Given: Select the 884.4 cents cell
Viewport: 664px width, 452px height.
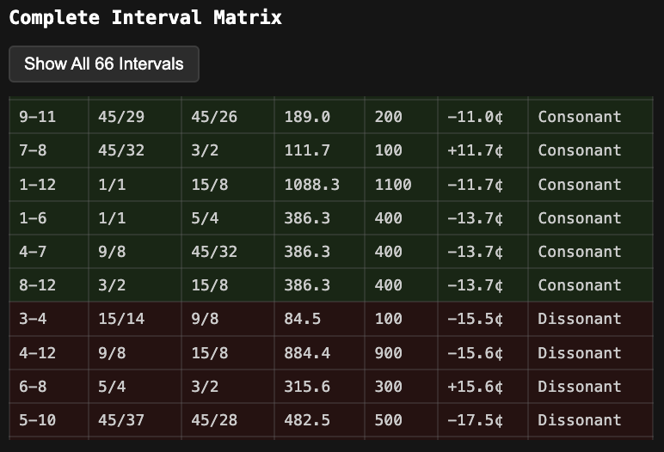Looking at the screenshot, I should pos(307,352).
